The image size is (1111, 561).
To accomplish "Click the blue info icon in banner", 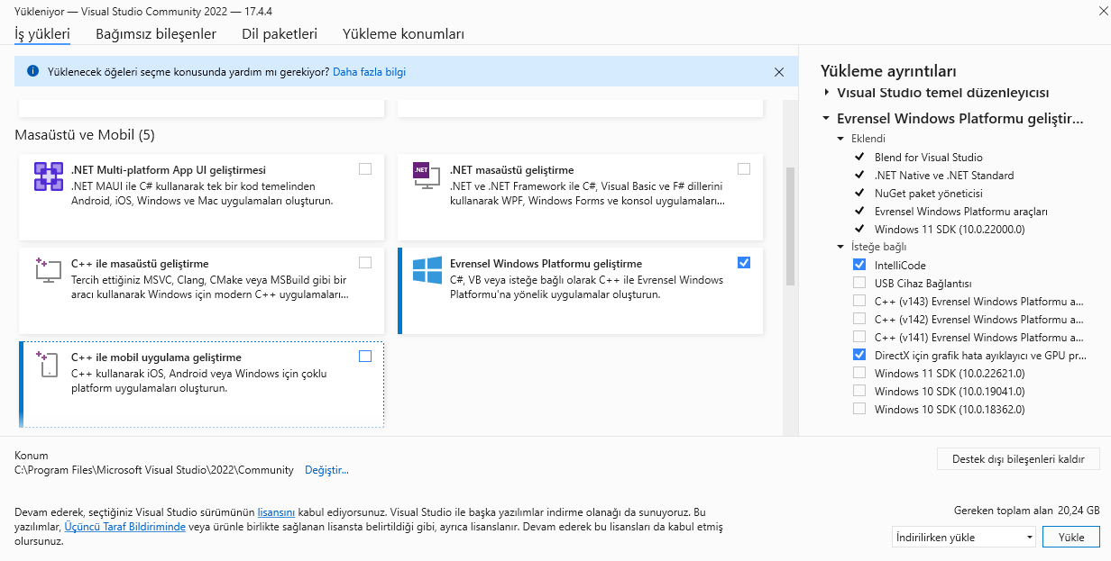I will [33, 71].
